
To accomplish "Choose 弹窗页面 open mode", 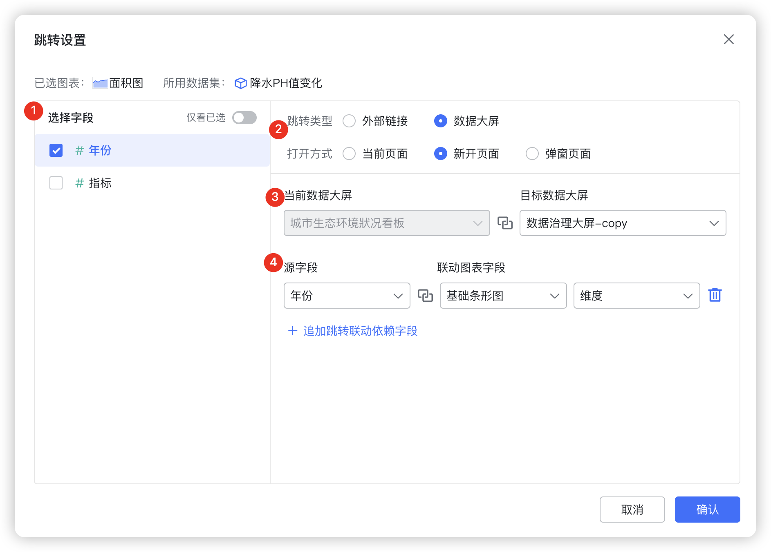I will [x=532, y=154].
